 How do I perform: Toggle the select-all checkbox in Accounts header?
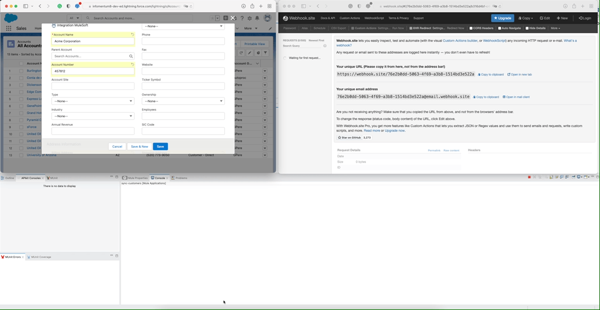pyautogui.click(x=21, y=63)
